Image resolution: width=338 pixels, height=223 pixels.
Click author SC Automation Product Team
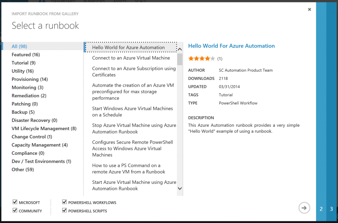pos(246,70)
